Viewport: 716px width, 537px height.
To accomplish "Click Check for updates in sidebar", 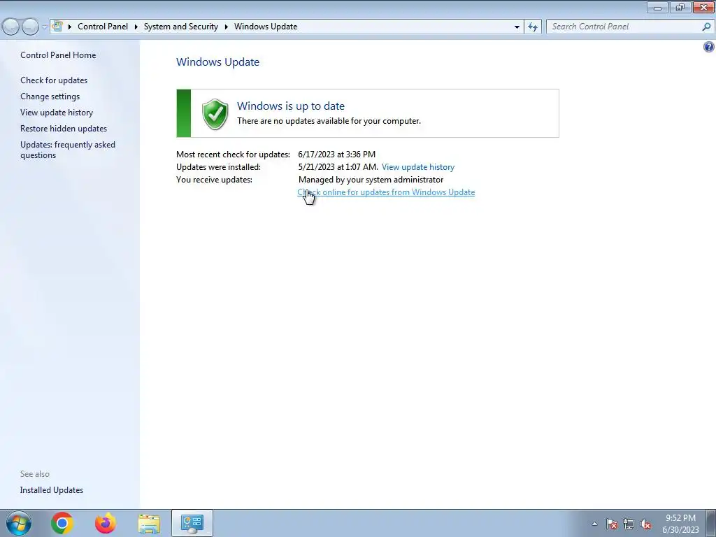I will coord(54,80).
